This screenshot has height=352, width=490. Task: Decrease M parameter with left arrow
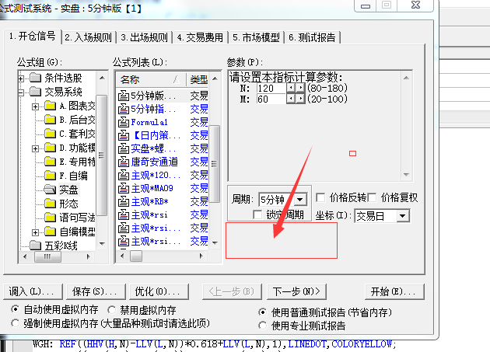[291, 99]
